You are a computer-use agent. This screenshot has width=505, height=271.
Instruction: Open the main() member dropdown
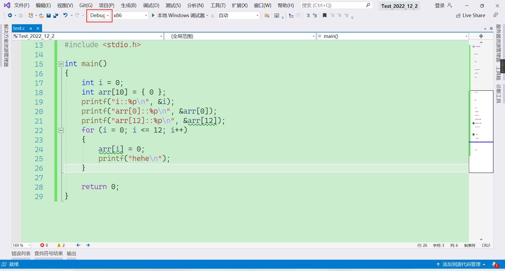[393, 36]
